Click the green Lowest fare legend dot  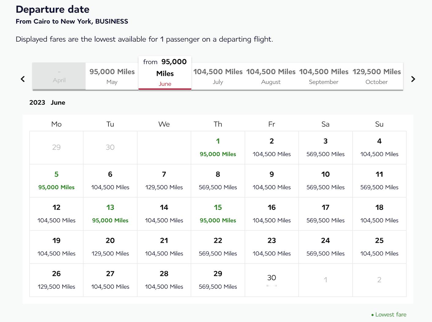pyautogui.click(x=372, y=315)
